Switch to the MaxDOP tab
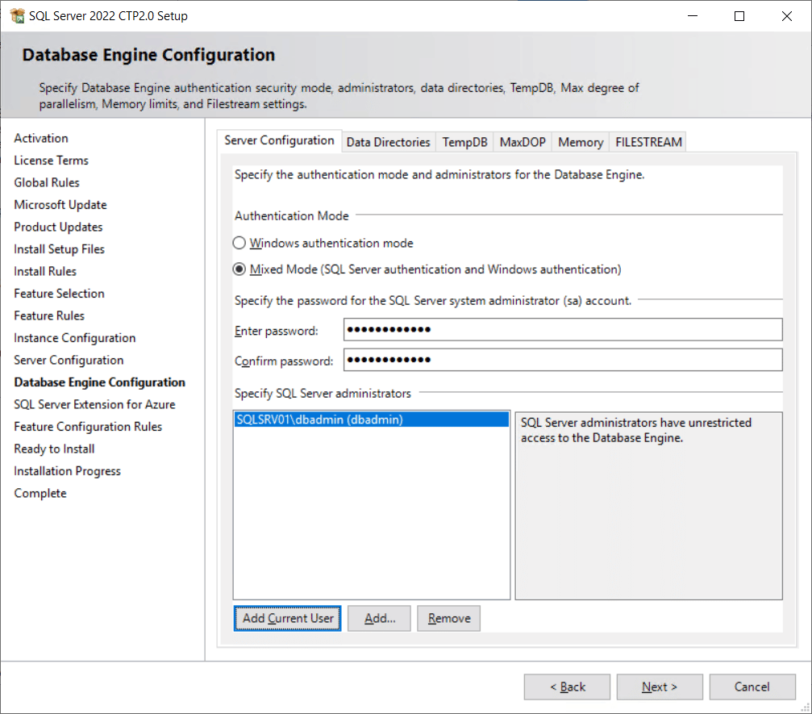 [523, 142]
